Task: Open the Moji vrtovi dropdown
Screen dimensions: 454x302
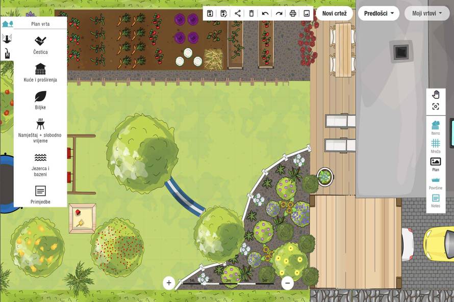Action: coord(427,13)
